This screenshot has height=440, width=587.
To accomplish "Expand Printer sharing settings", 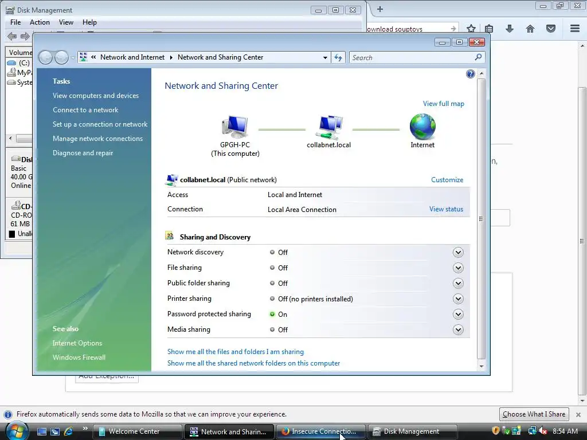I will click(x=458, y=298).
